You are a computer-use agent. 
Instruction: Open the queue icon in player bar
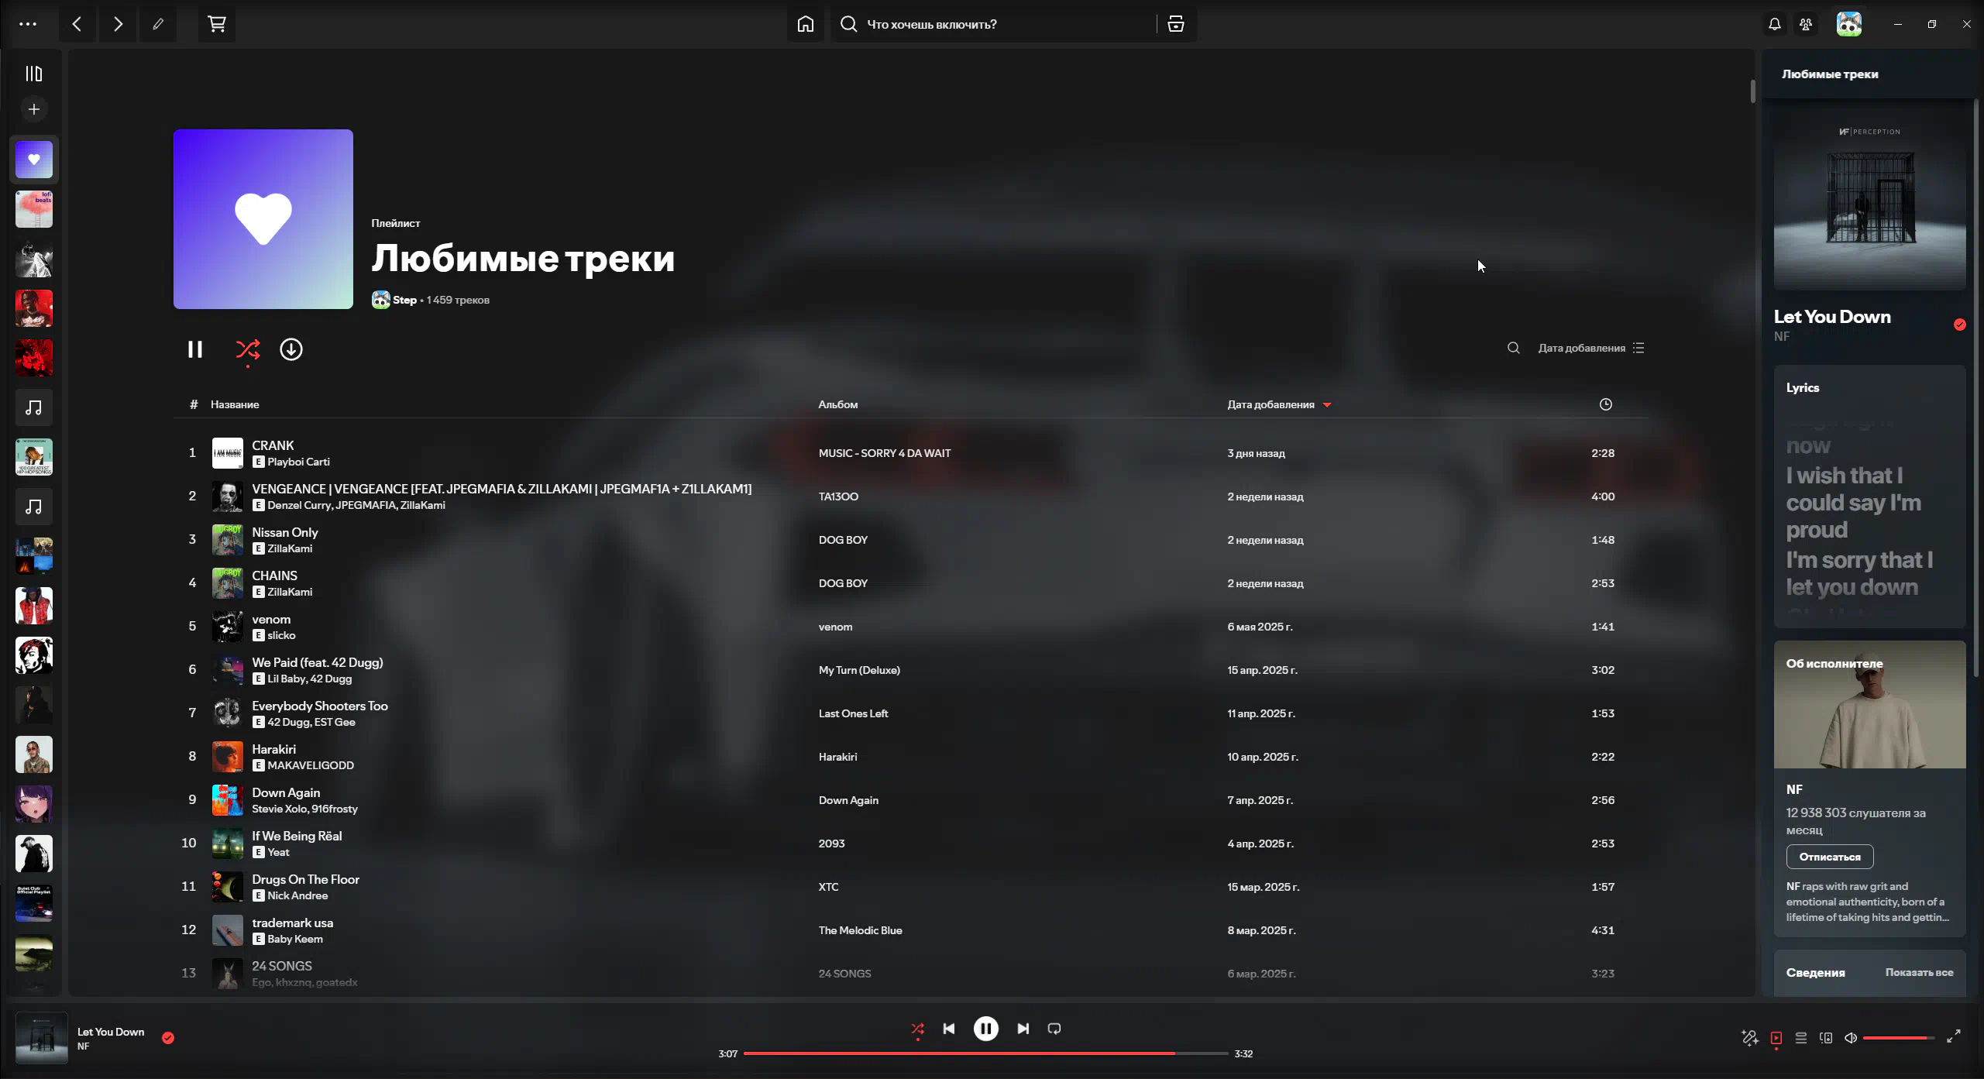tap(1801, 1038)
